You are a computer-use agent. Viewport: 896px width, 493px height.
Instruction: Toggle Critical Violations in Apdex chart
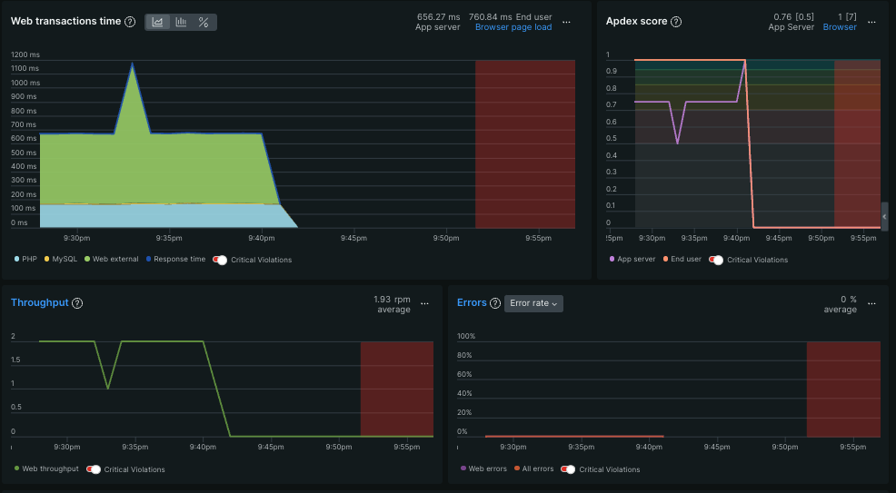click(x=716, y=260)
